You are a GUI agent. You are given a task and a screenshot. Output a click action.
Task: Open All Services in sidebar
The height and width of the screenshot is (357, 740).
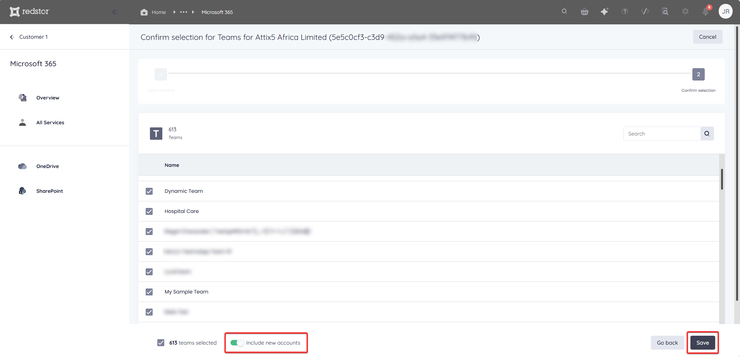[x=50, y=123]
